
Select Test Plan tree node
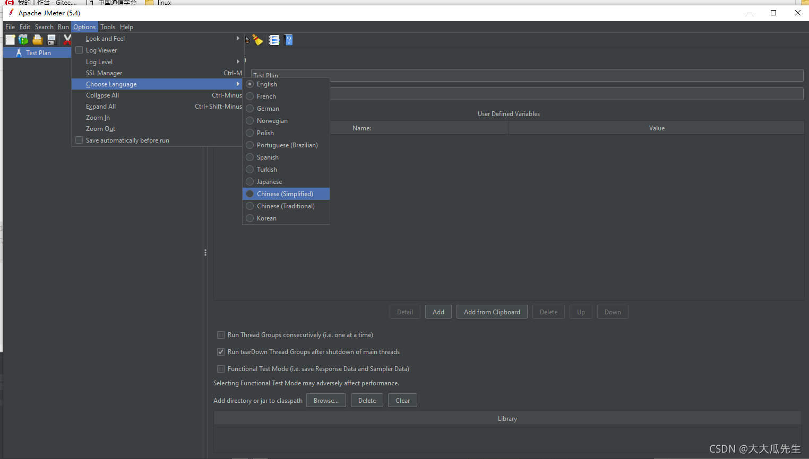pos(37,53)
